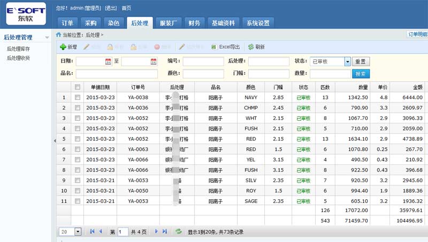
Task: Click the green plus 新增 icon
Action: pos(63,47)
